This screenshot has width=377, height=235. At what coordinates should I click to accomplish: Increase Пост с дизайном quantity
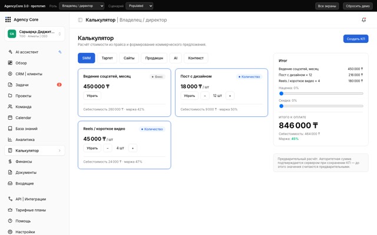tap(230, 96)
